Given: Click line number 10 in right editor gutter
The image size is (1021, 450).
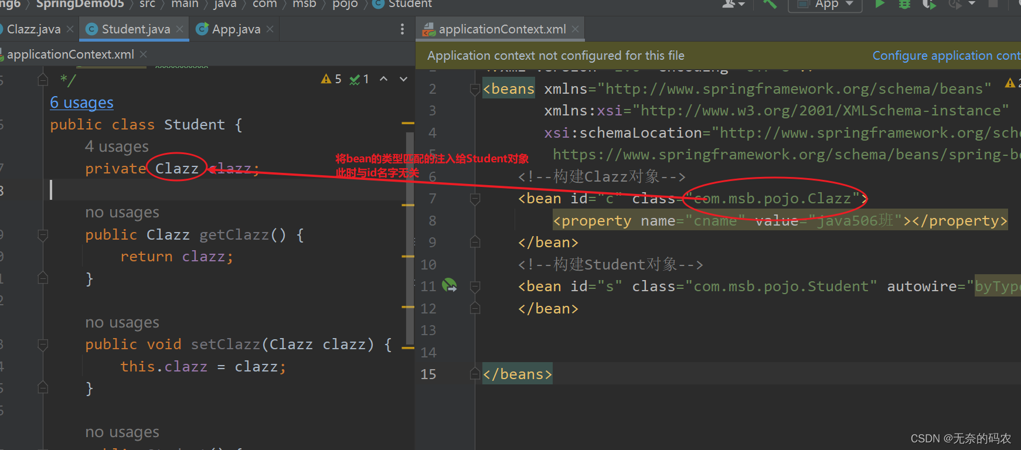Looking at the screenshot, I should pos(428,264).
